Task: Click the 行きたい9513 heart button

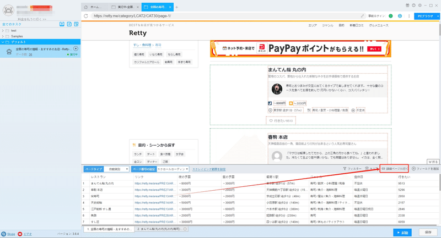Action: (x=281, y=120)
